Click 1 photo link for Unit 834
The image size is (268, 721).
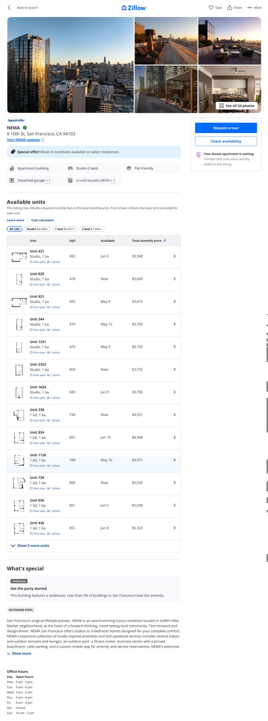point(54,443)
